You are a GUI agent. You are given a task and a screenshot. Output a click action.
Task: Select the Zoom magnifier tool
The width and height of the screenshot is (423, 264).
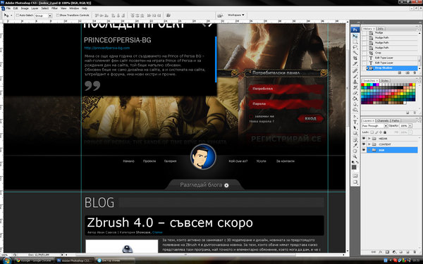(355, 156)
